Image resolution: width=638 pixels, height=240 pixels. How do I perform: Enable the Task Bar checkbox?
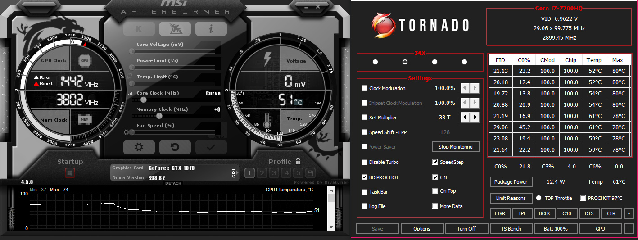(x=365, y=192)
